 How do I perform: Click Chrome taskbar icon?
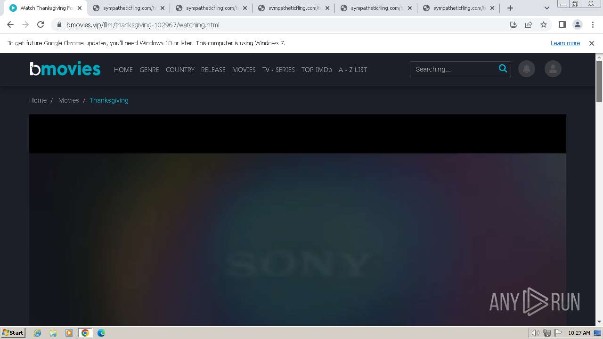(85, 333)
